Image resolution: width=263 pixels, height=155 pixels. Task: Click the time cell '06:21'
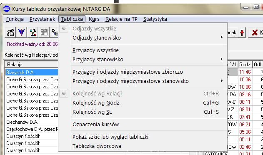point(245,125)
